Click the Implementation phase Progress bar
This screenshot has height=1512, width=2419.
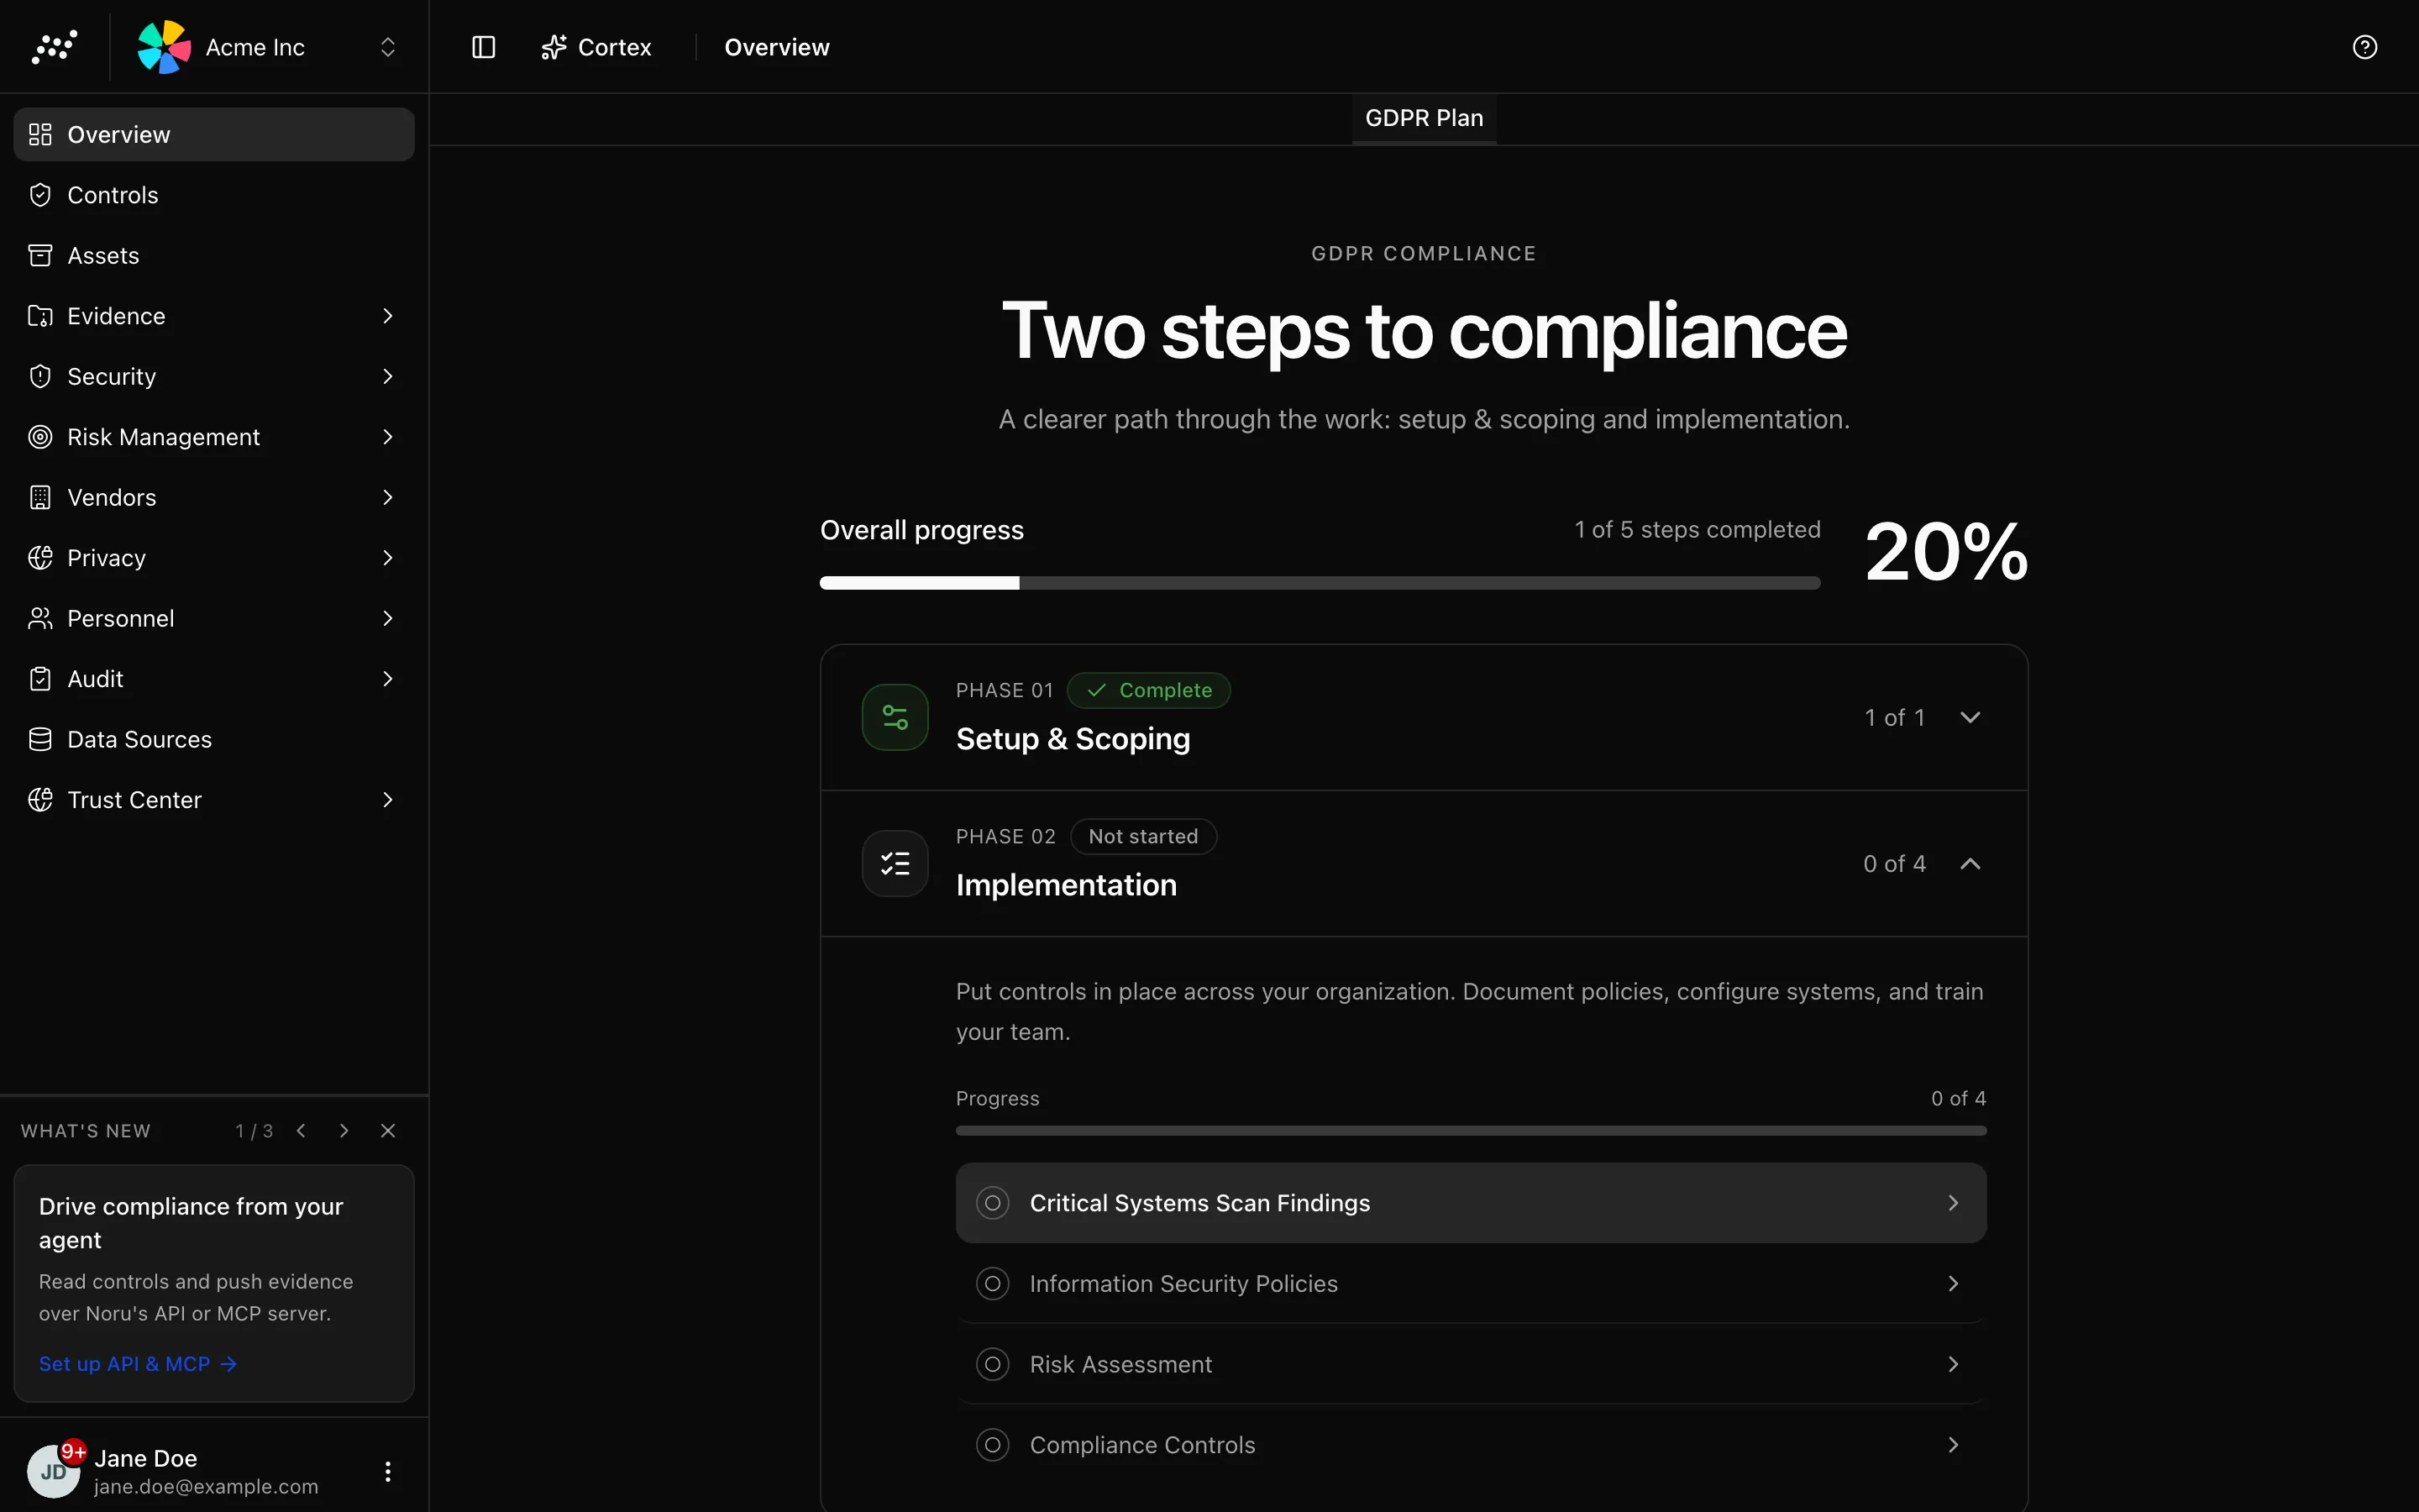click(1471, 1131)
